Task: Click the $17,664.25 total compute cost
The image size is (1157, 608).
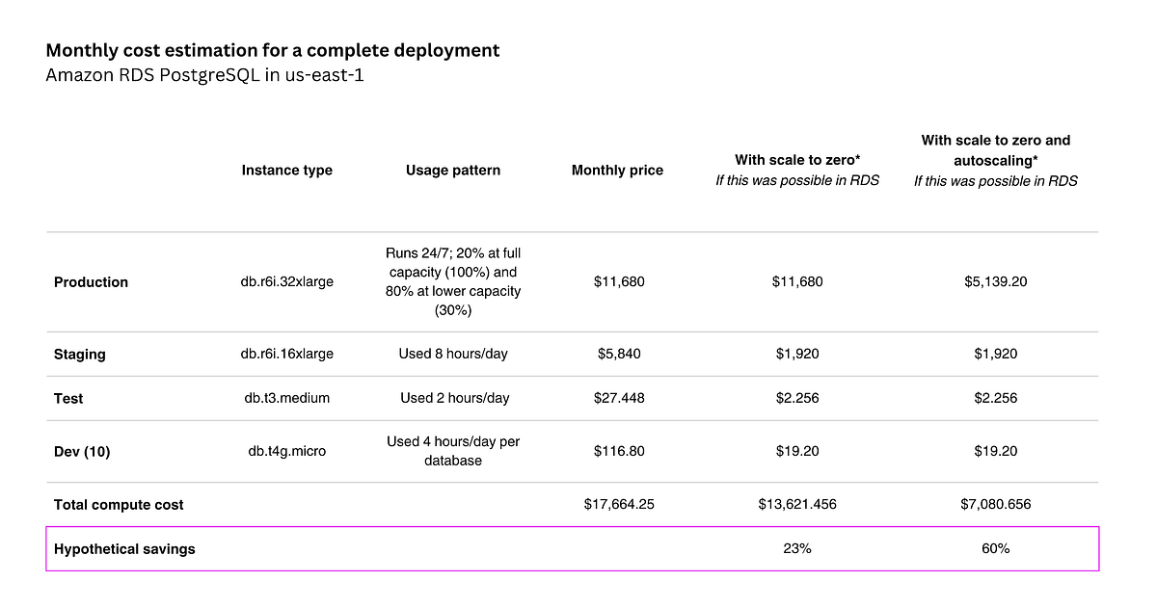Action: click(x=617, y=504)
